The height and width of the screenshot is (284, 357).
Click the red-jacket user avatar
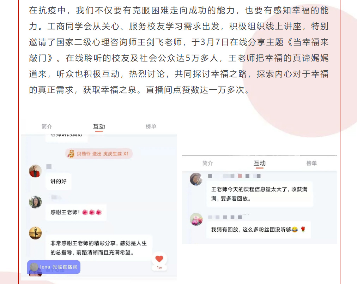(x=35, y=171)
